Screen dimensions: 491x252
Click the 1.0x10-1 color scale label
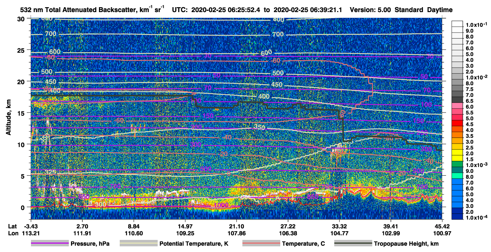[476, 24]
